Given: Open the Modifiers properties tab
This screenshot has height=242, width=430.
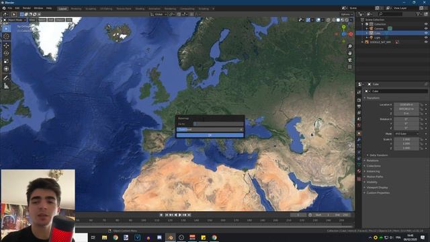Looking at the screenshot, I should pyautogui.click(x=359, y=140).
